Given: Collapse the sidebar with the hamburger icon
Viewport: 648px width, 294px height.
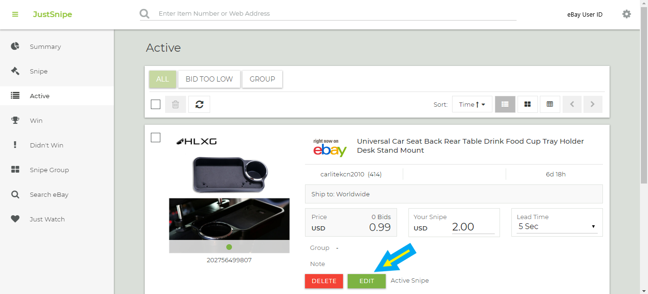Looking at the screenshot, I should (15, 14).
